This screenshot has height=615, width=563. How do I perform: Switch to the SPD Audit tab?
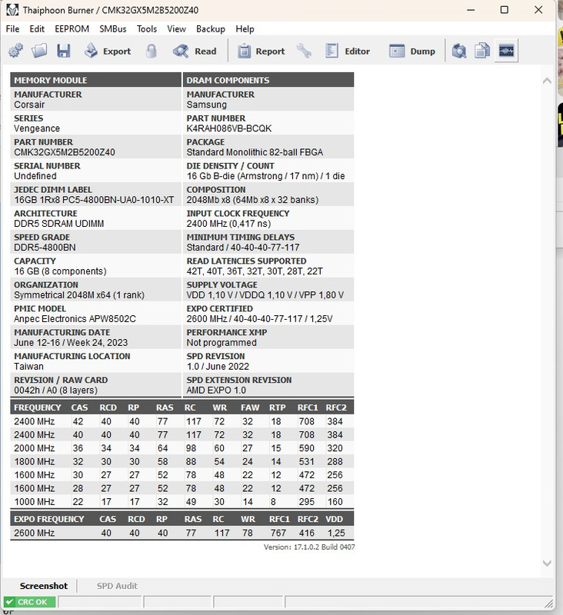click(x=117, y=586)
